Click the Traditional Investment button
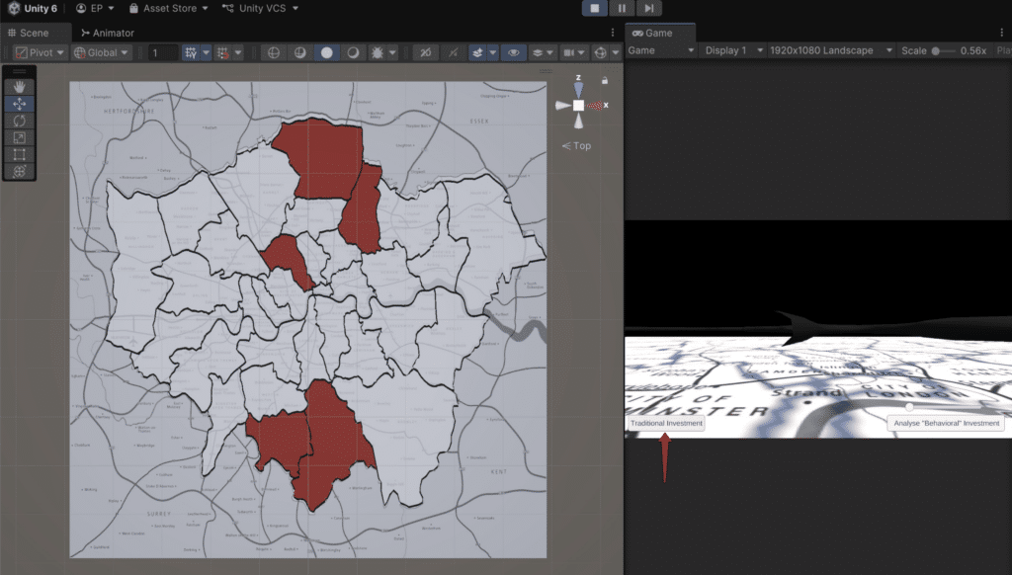This screenshot has width=1012, height=575. [x=666, y=423]
